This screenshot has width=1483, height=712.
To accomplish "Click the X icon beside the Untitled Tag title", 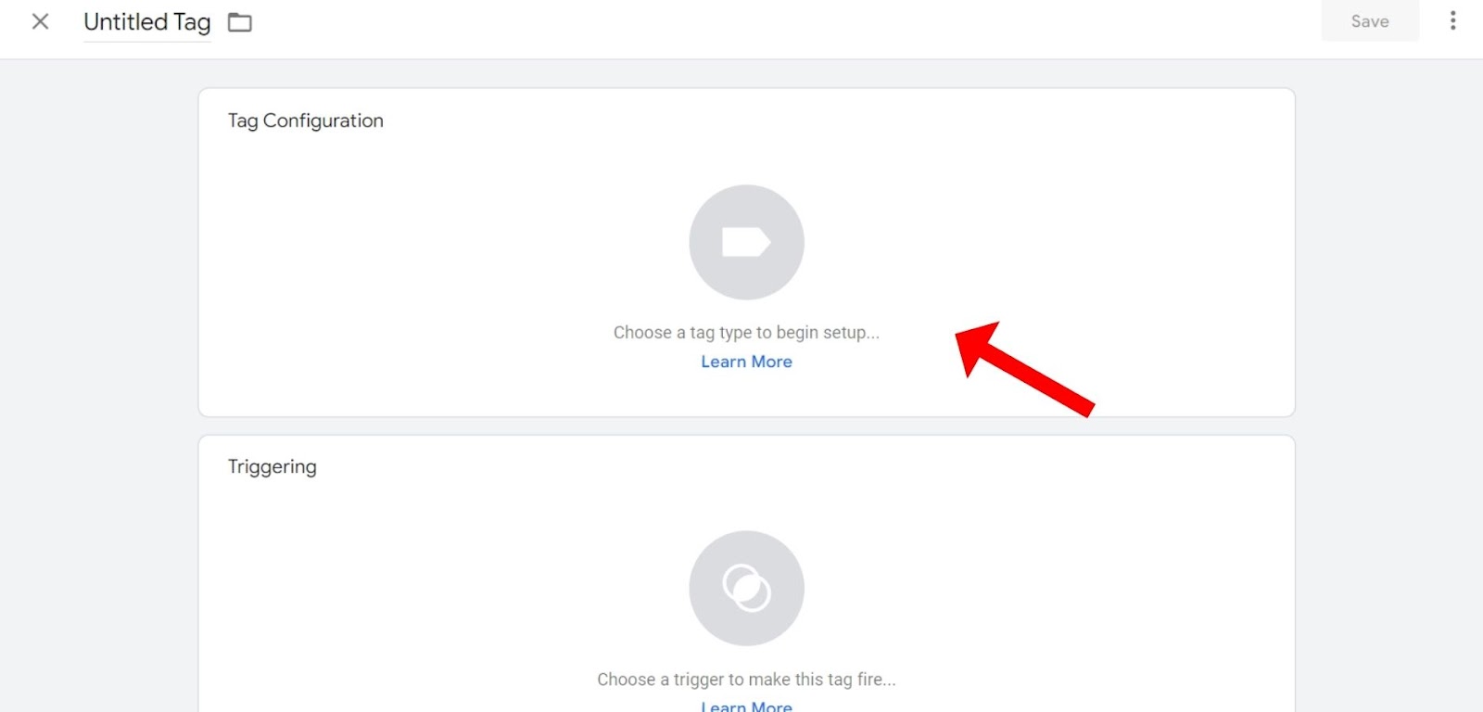I will point(40,21).
